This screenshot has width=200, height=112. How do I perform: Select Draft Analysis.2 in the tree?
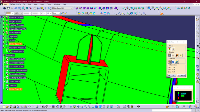[x=18, y=52]
